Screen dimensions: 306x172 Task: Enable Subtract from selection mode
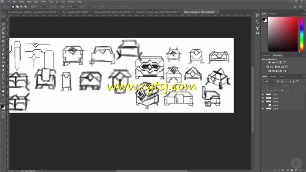tap(21, 6)
